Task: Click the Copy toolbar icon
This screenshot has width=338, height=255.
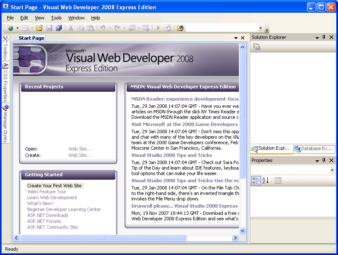Action: [80, 28]
